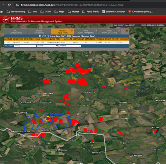The width and height of the screenshot is (166, 164).
Task: Open the OSINT bookmarks folder
Action: point(46,12)
